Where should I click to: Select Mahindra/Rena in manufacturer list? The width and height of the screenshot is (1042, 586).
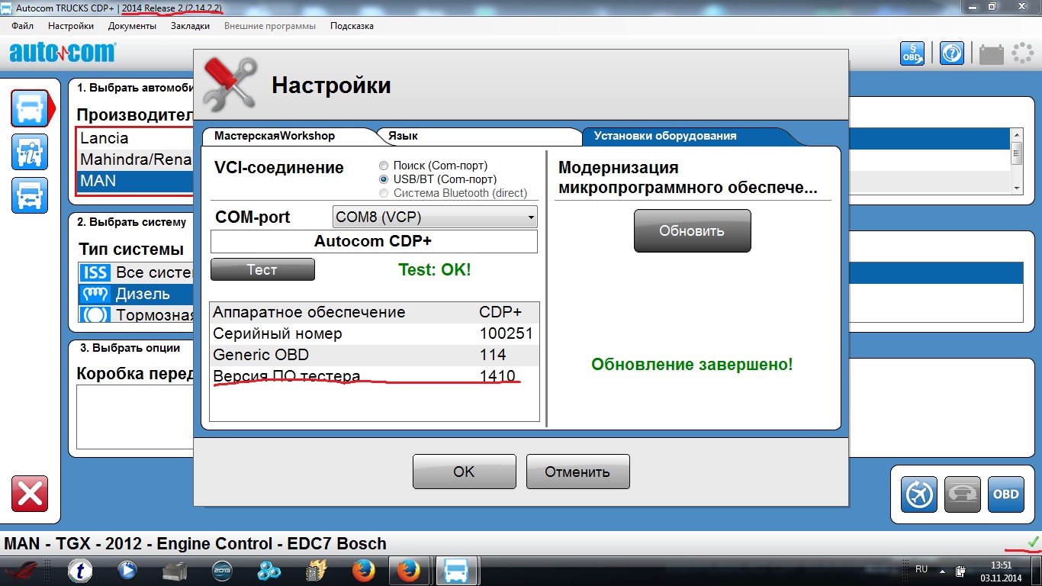pyautogui.click(x=135, y=159)
